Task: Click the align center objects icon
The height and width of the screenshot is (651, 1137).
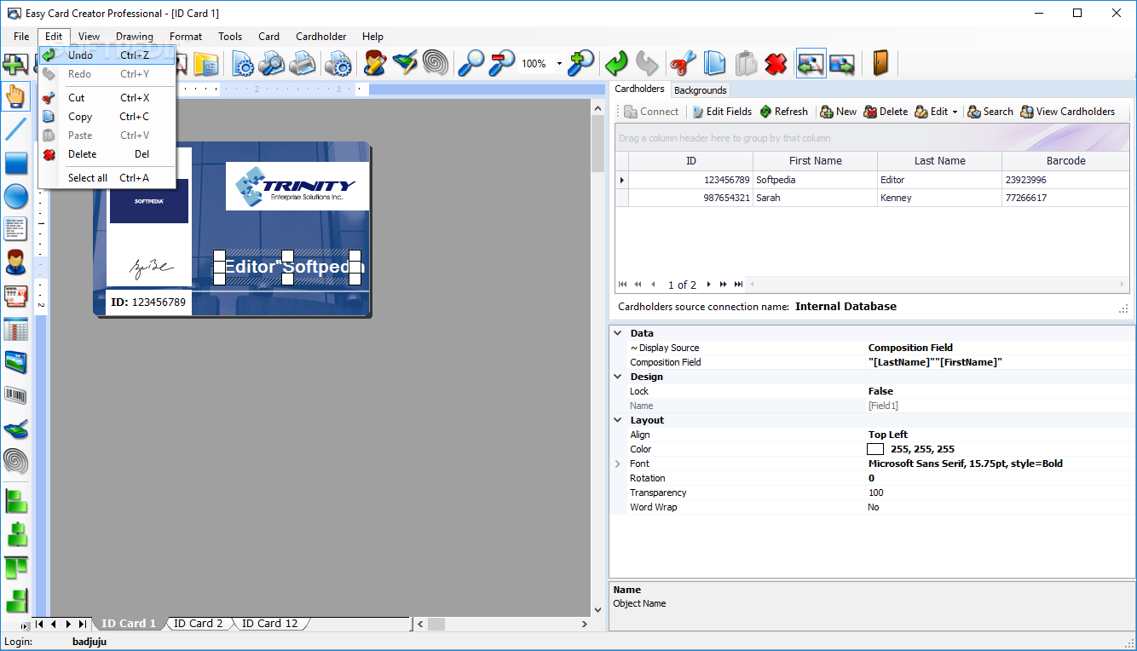Action: click(x=16, y=534)
